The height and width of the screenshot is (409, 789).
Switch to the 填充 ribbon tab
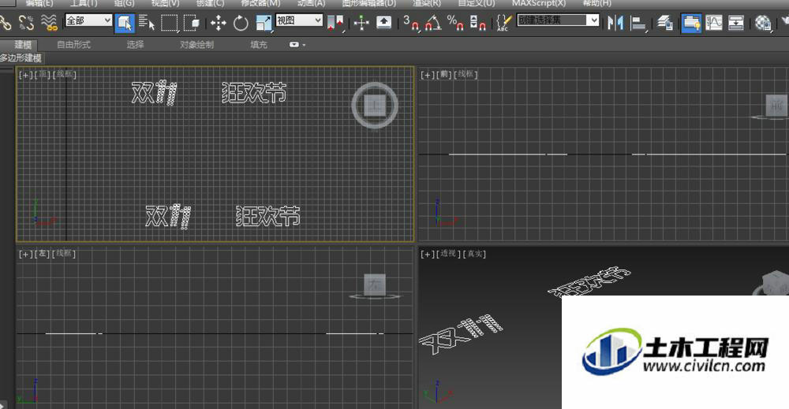pyautogui.click(x=259, y=45)
